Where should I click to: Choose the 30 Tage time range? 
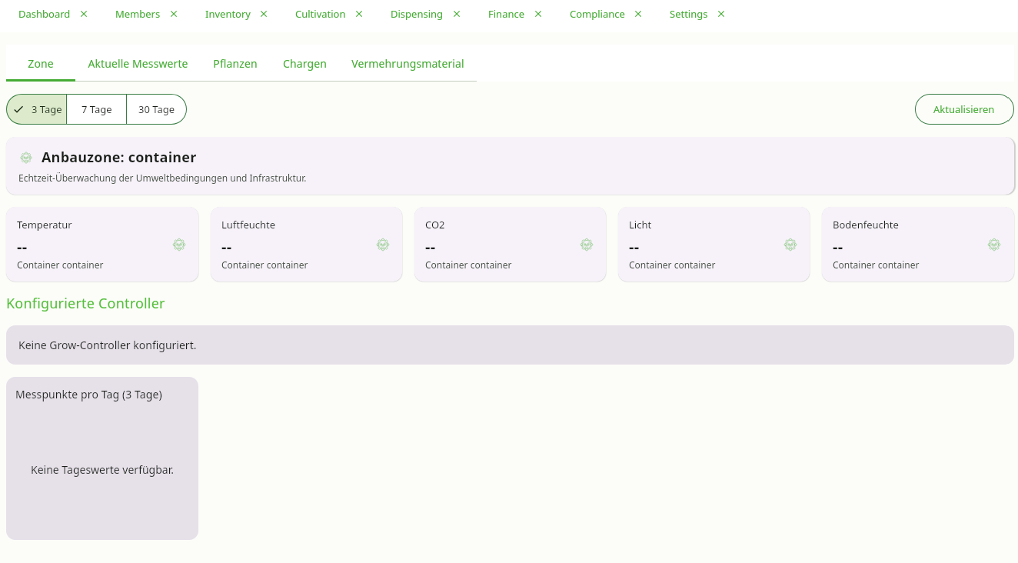[156, 109]
